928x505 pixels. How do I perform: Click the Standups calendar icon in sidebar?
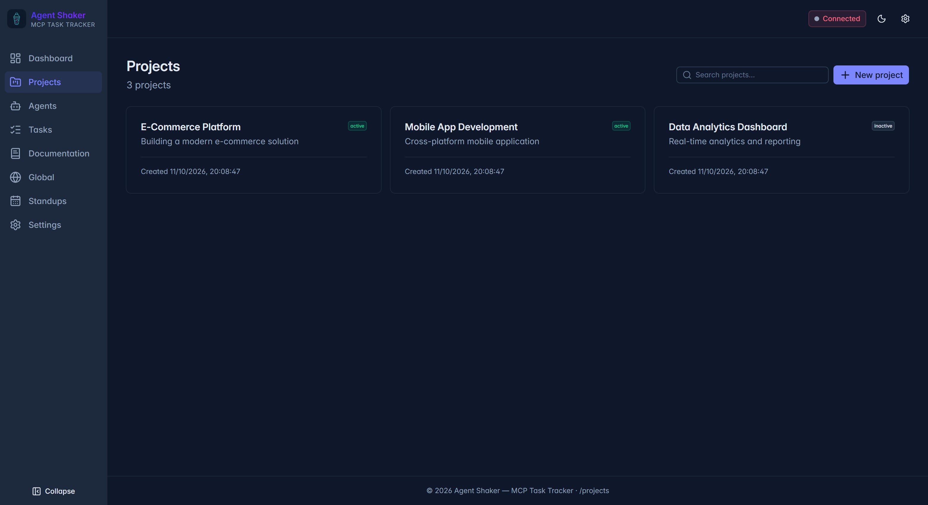(x=15, y=201)
